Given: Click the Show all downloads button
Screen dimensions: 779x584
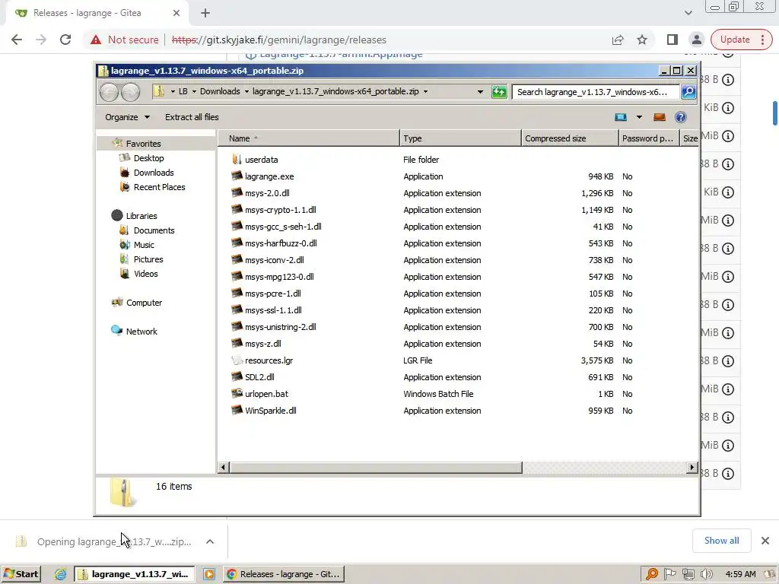Looking at the screenshot, I should [721, 541].
